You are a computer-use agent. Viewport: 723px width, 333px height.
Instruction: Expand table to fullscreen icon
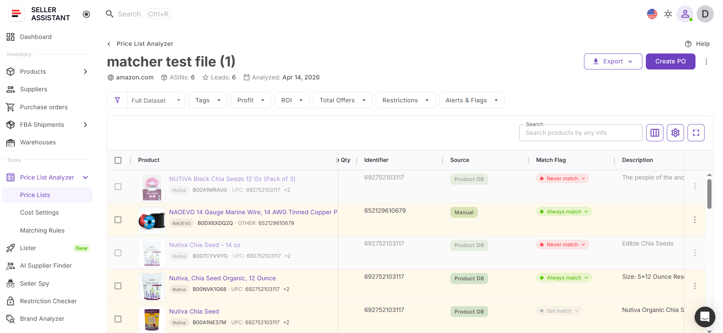click(696, 133)
